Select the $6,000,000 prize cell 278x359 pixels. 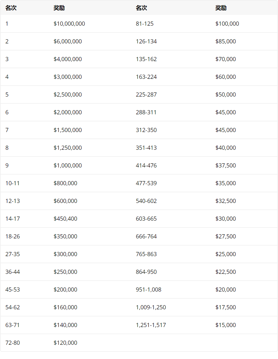tap(68, 41)
